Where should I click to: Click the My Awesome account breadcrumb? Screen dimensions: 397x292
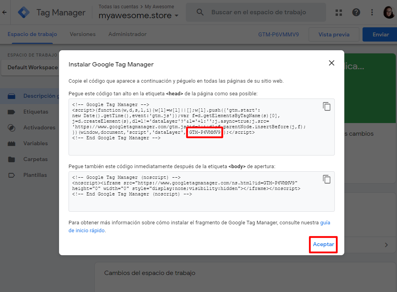point(159,7)
